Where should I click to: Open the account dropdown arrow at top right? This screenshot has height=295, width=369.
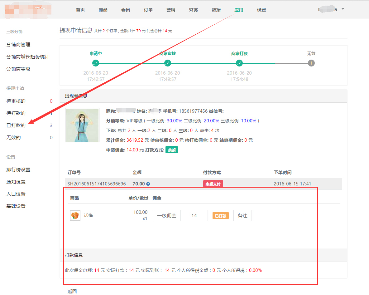click(x=343, y=9)
